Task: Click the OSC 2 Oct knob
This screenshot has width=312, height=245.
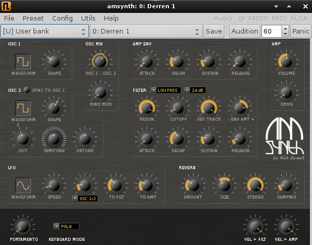Action: (x=23, y=139)
